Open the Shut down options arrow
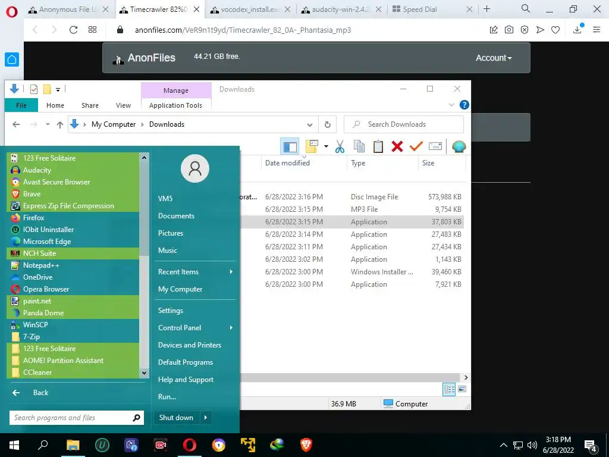609x457 pixels. tap(205, 417)
